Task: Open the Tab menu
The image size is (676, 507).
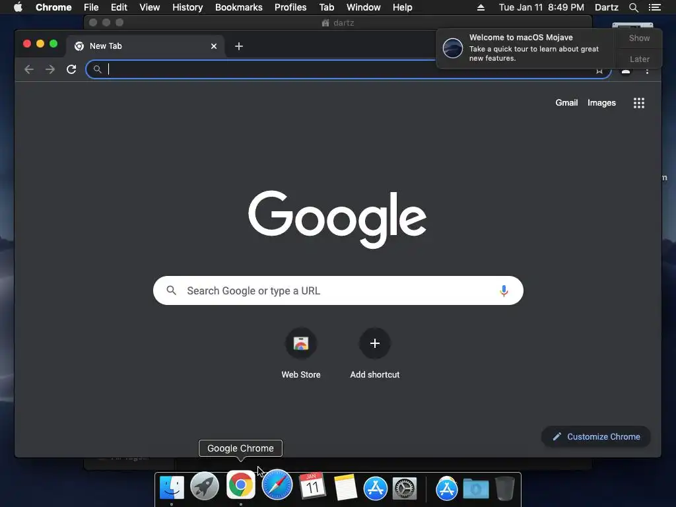Action: (326, 7)
